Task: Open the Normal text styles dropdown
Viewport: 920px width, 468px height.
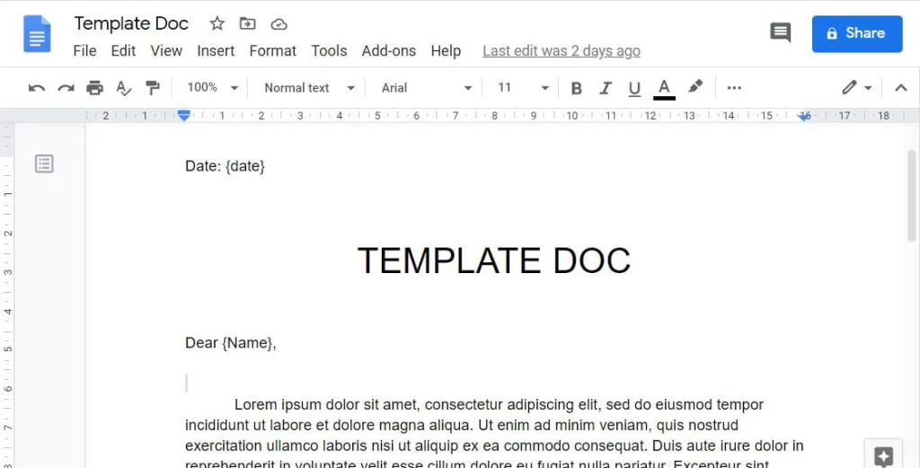Action: tap(310, 88)
